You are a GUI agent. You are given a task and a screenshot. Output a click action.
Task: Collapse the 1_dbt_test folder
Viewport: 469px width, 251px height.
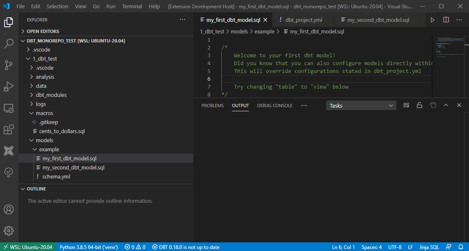(x=106, y=59)
